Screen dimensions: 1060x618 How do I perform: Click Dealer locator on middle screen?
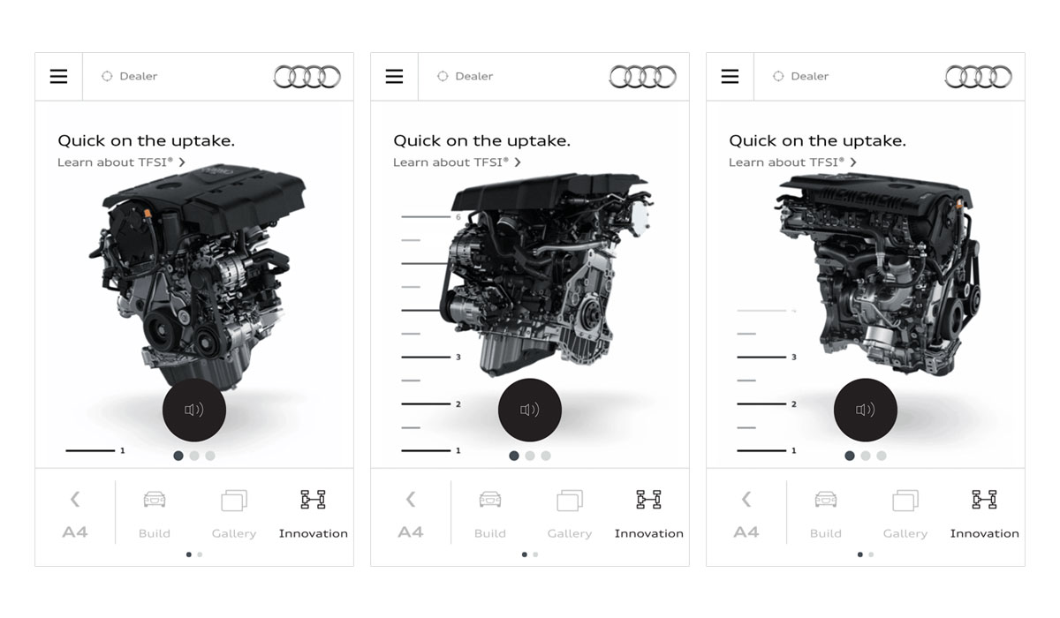click(465, 76)
